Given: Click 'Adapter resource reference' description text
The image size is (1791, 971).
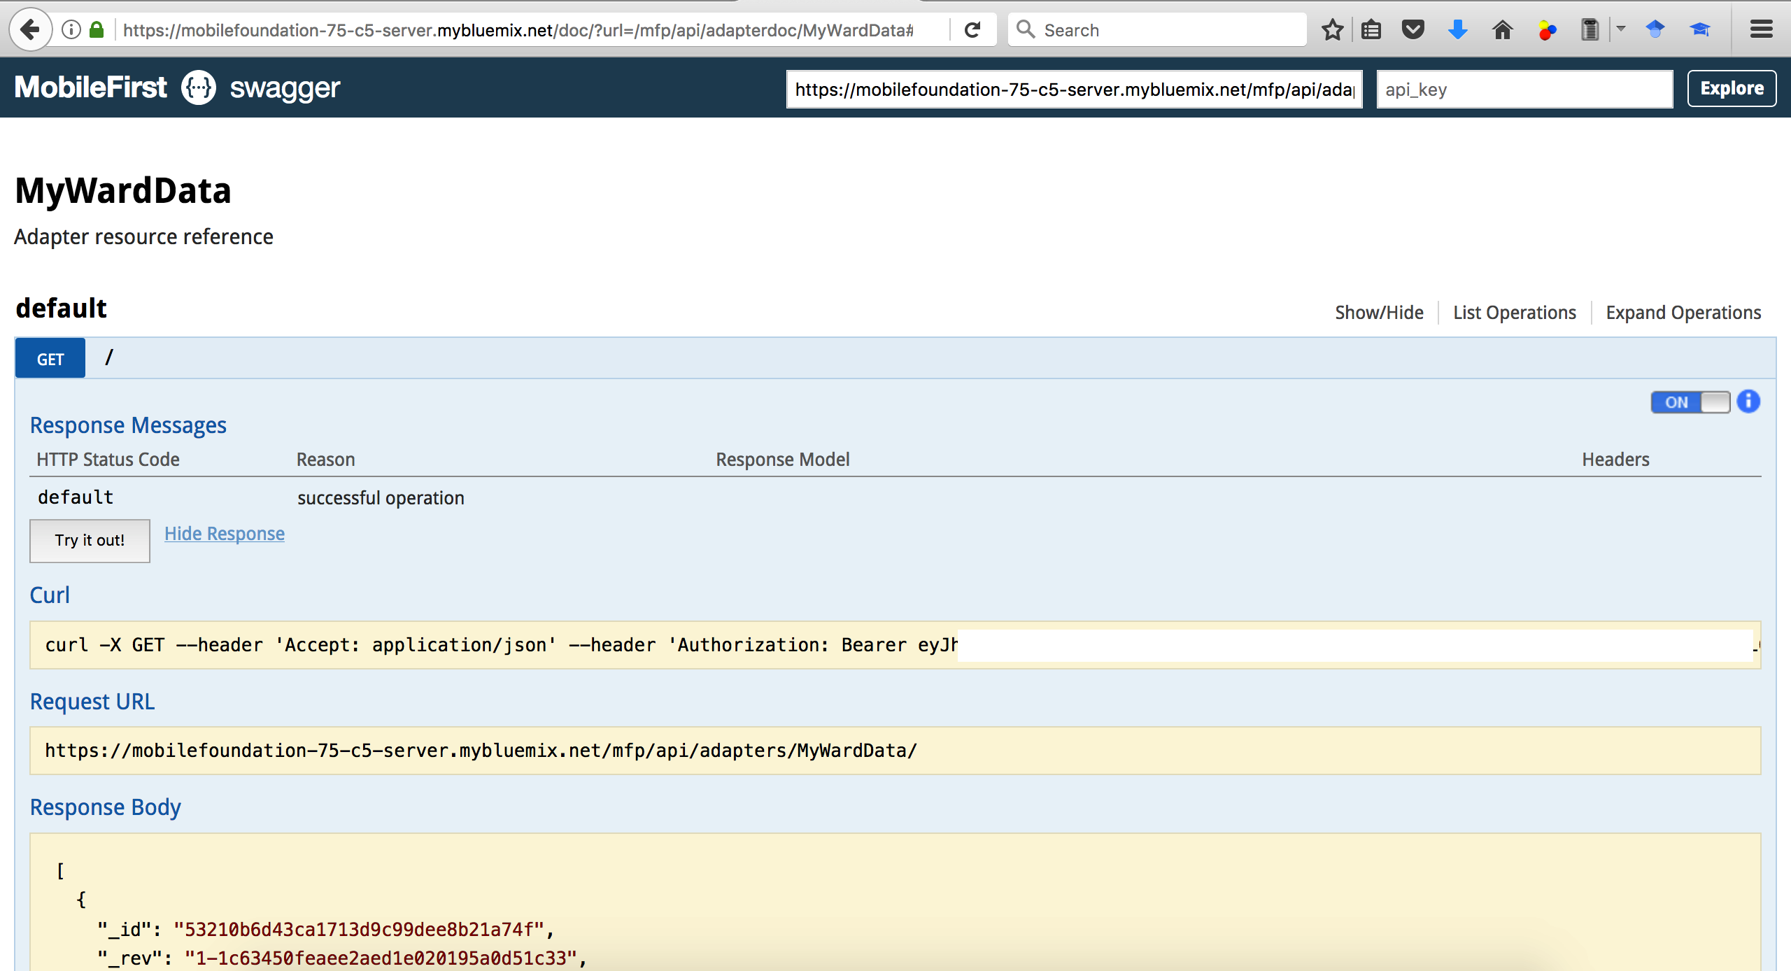Looking at the screenshot, I should [143, 237].
